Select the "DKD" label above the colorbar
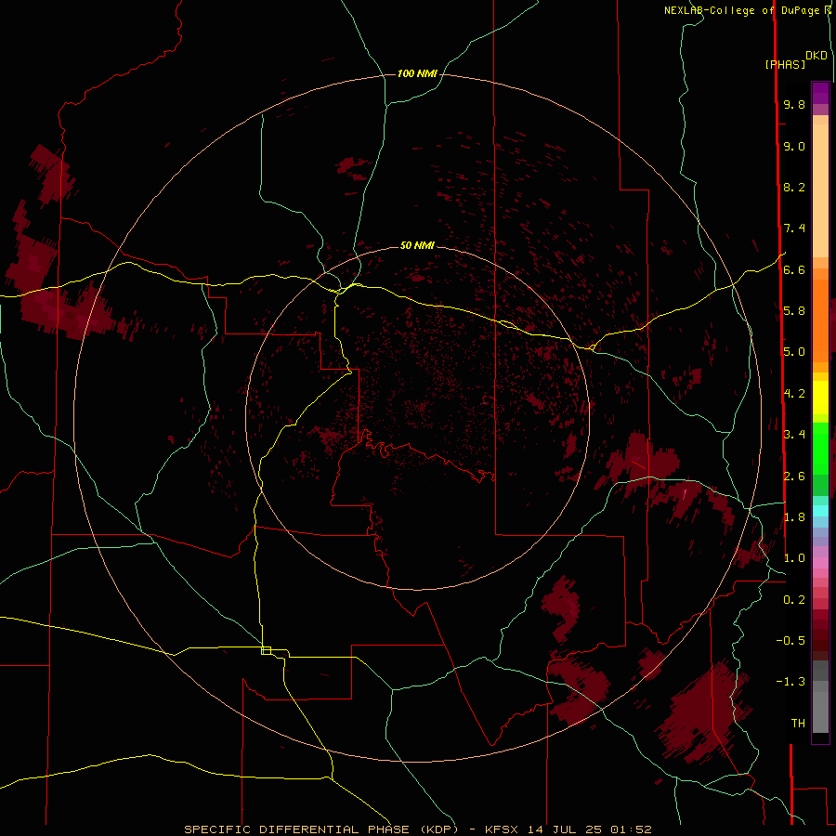836x836 pixels. coord(816,56)
